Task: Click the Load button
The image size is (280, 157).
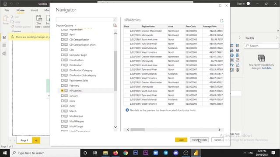Action: coord(181,140)
